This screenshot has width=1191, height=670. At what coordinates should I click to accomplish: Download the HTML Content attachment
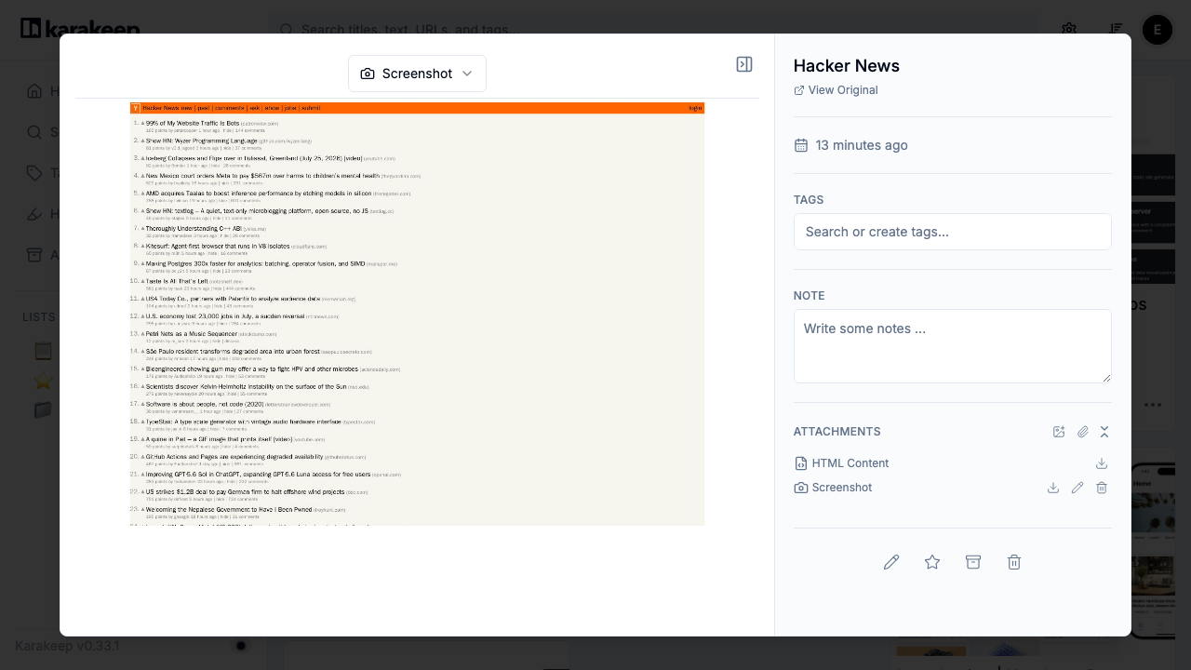tap(1102, 463)
